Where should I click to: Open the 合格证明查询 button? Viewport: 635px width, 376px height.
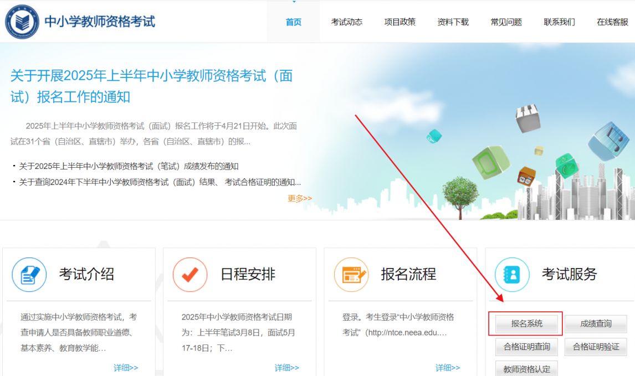[526, 347]
